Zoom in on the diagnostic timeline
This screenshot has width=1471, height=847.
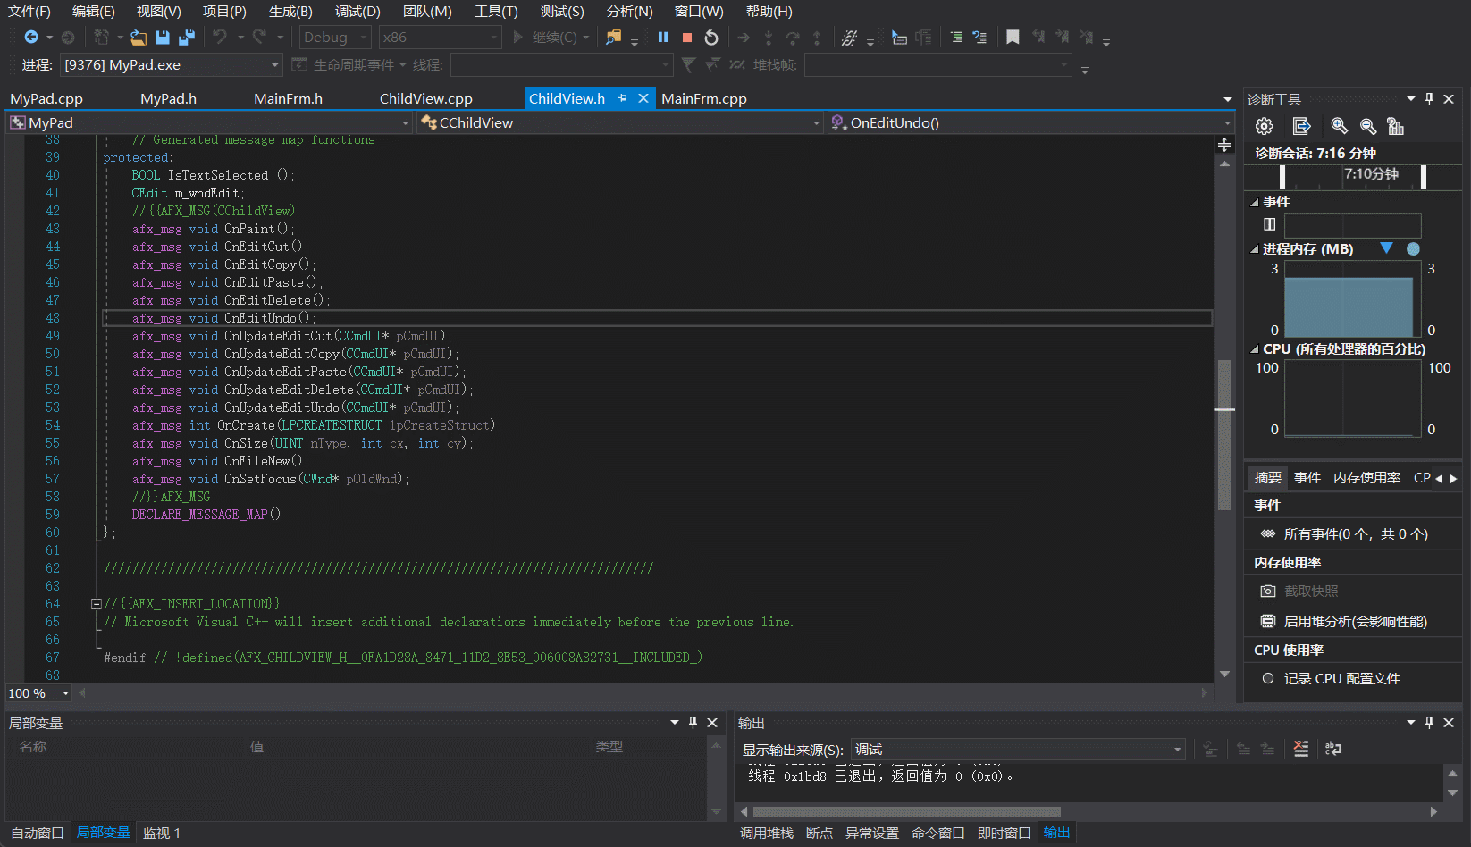tap(1339, 127)
